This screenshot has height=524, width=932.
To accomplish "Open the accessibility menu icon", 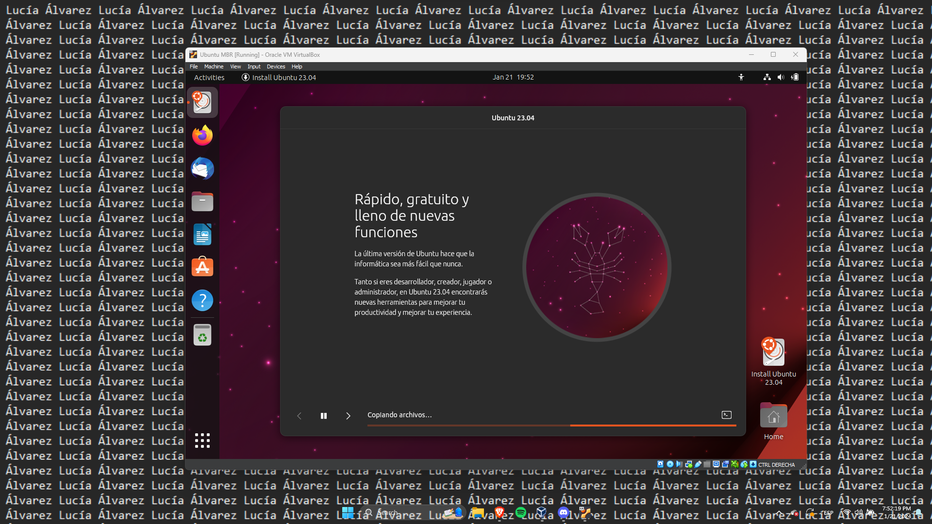I will click(741, 77).
